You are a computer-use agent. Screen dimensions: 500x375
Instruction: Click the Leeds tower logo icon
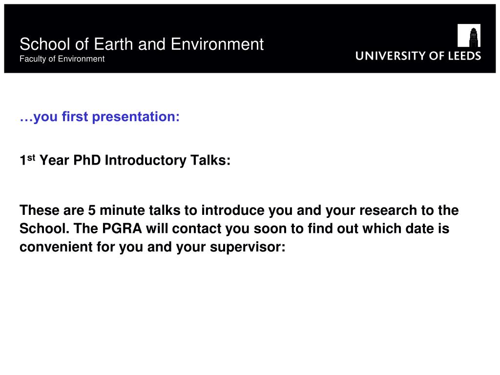pos(469,35)
